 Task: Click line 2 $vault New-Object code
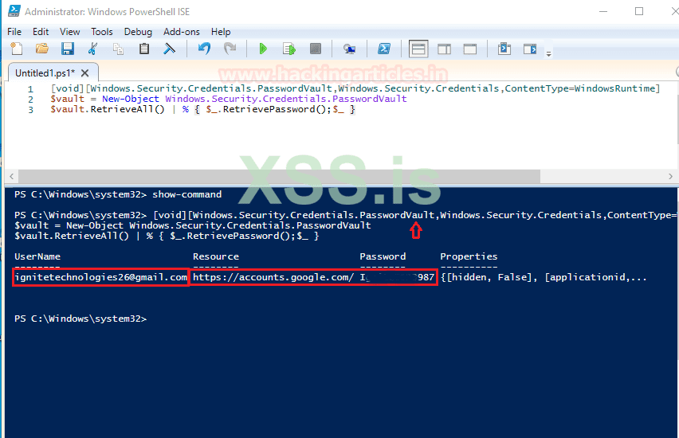click(229, 99)
